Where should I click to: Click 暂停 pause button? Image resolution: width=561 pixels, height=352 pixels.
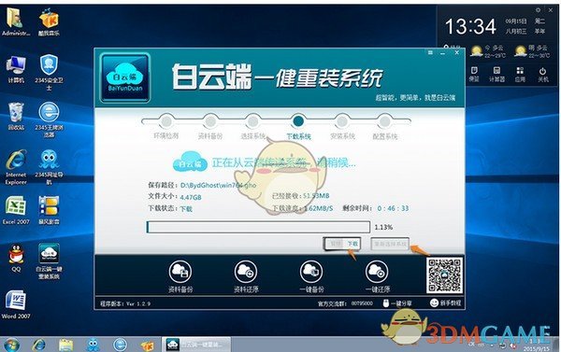pyautogui.click(x=335, y=244)
